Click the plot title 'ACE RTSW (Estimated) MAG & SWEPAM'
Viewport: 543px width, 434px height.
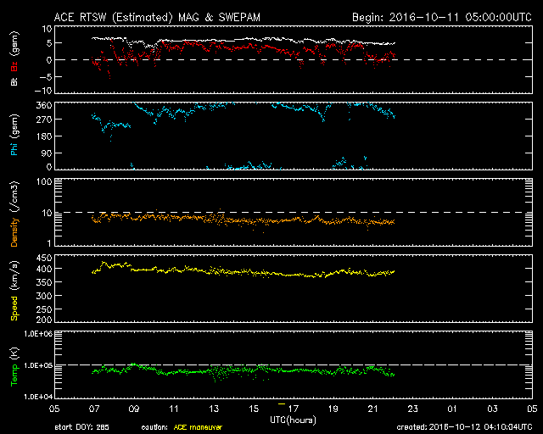point(157,17)
